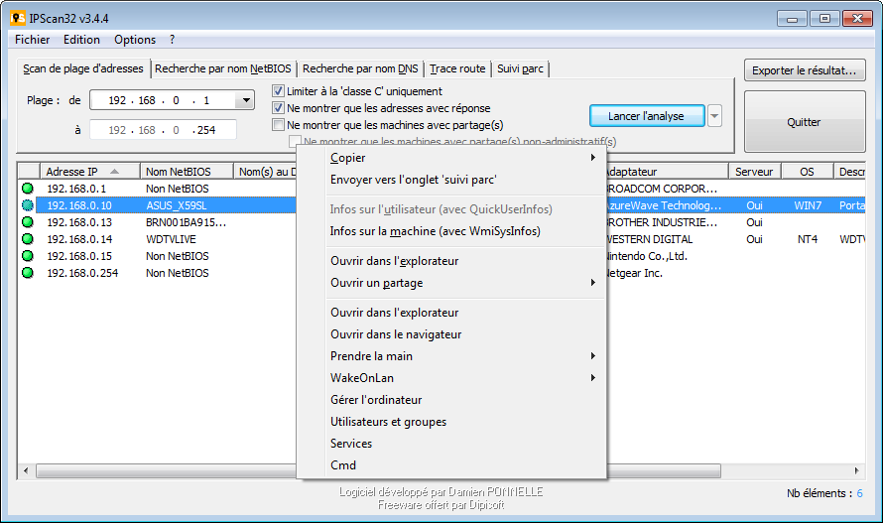Click the green status icon for 192.168.0.1
Viewport: 883px width, 523px height.
pyautogui.click(x=28, y=189)
